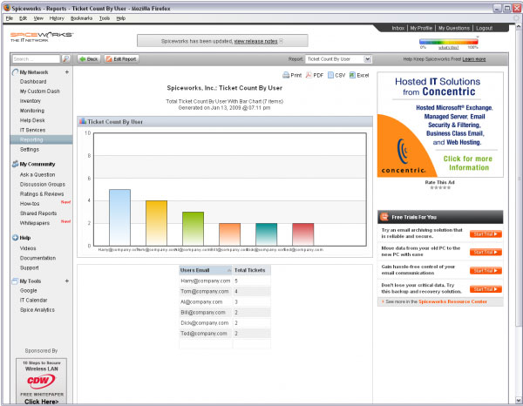The image size is (523, 406).
Task: Go to Inbox
Action: (398, 28)
